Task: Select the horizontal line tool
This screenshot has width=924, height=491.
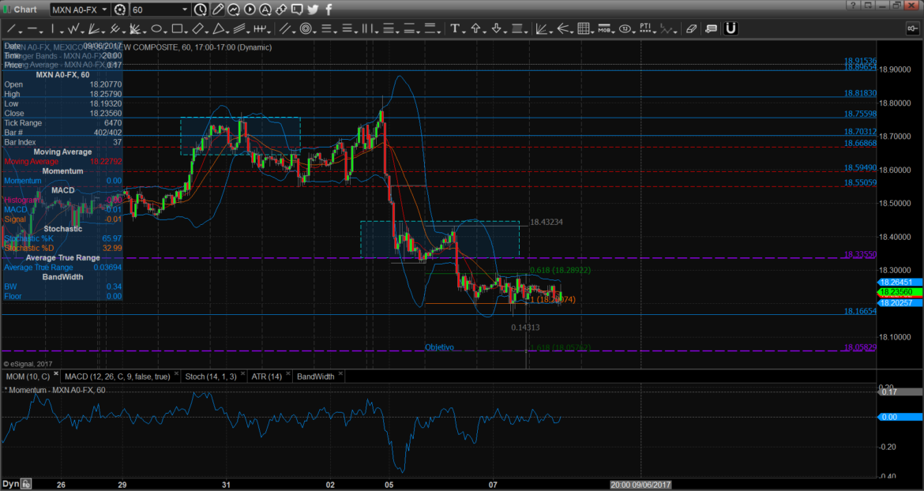Action: 32,28
